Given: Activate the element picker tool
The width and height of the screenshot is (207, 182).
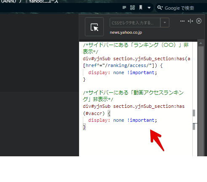Looking at the screenshot, I should coord(94,27).
